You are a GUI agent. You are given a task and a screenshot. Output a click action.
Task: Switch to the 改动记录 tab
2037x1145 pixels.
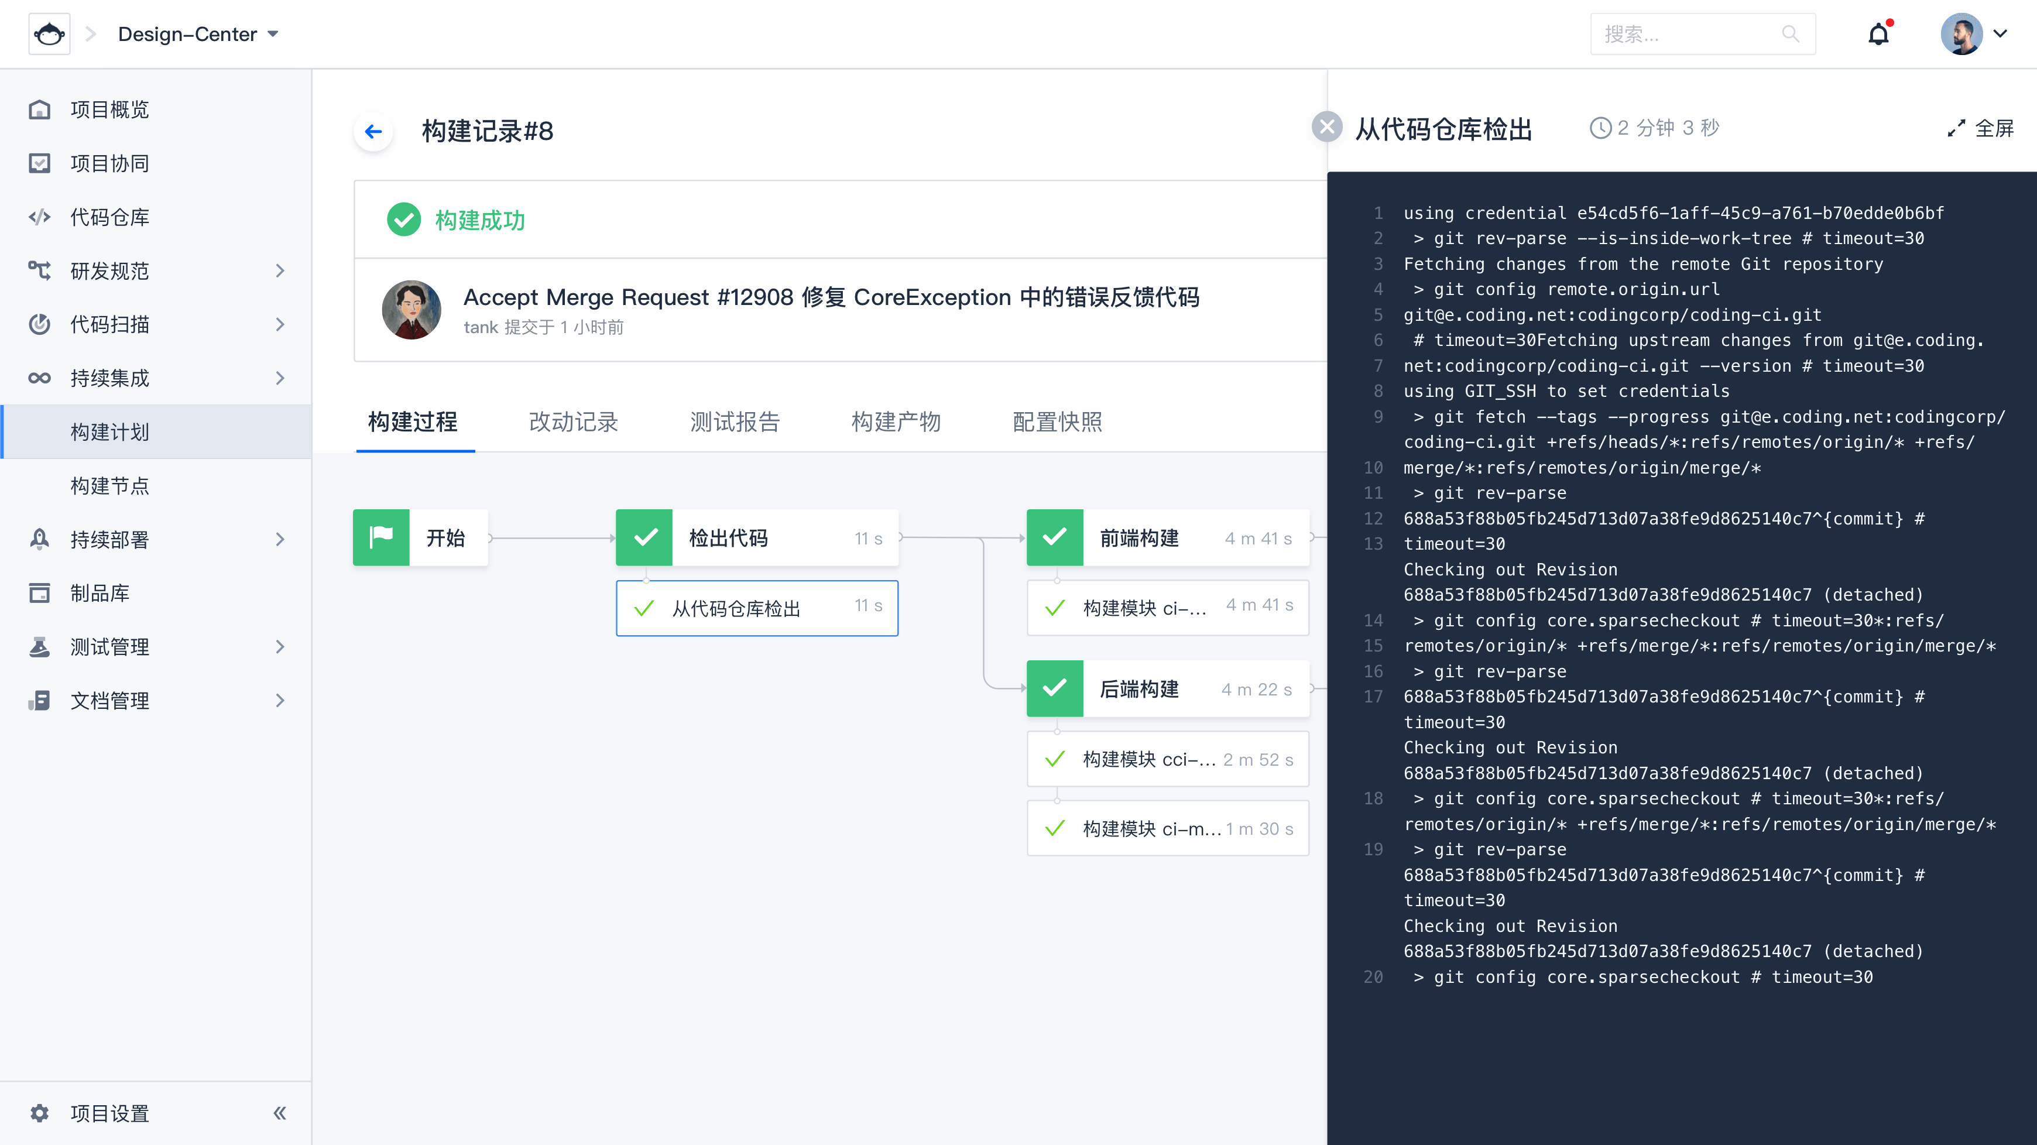click(573, 421)
